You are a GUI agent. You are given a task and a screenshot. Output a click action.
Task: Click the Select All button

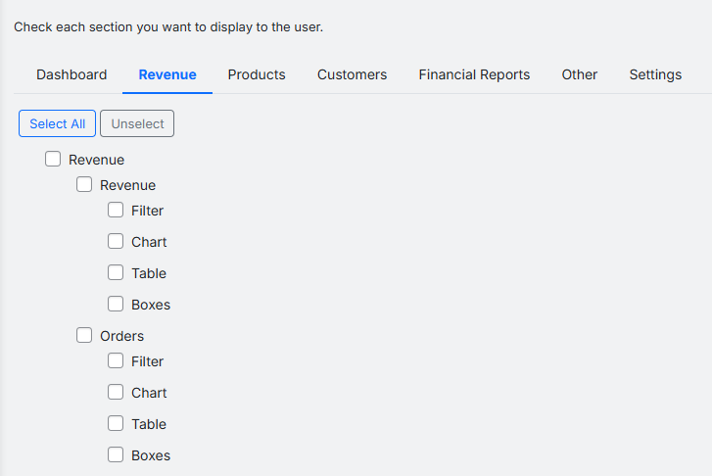[57, 123]
